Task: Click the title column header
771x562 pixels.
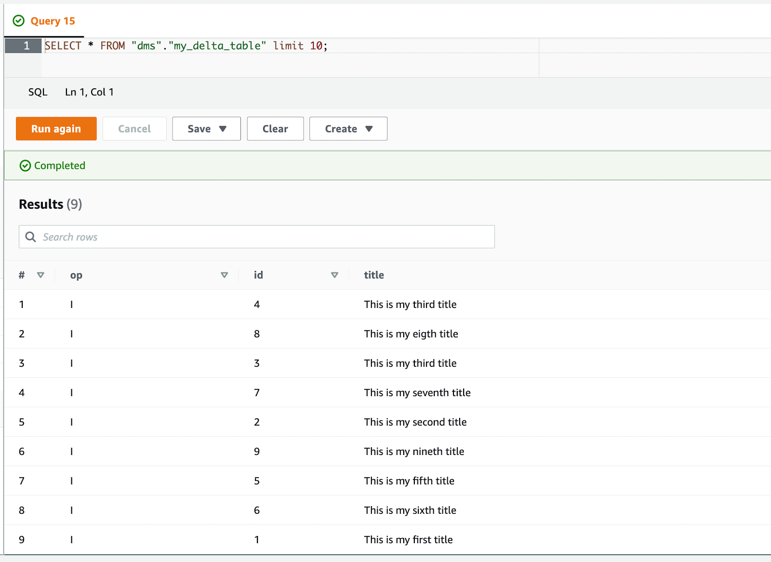Action: [x=374, y=275]
